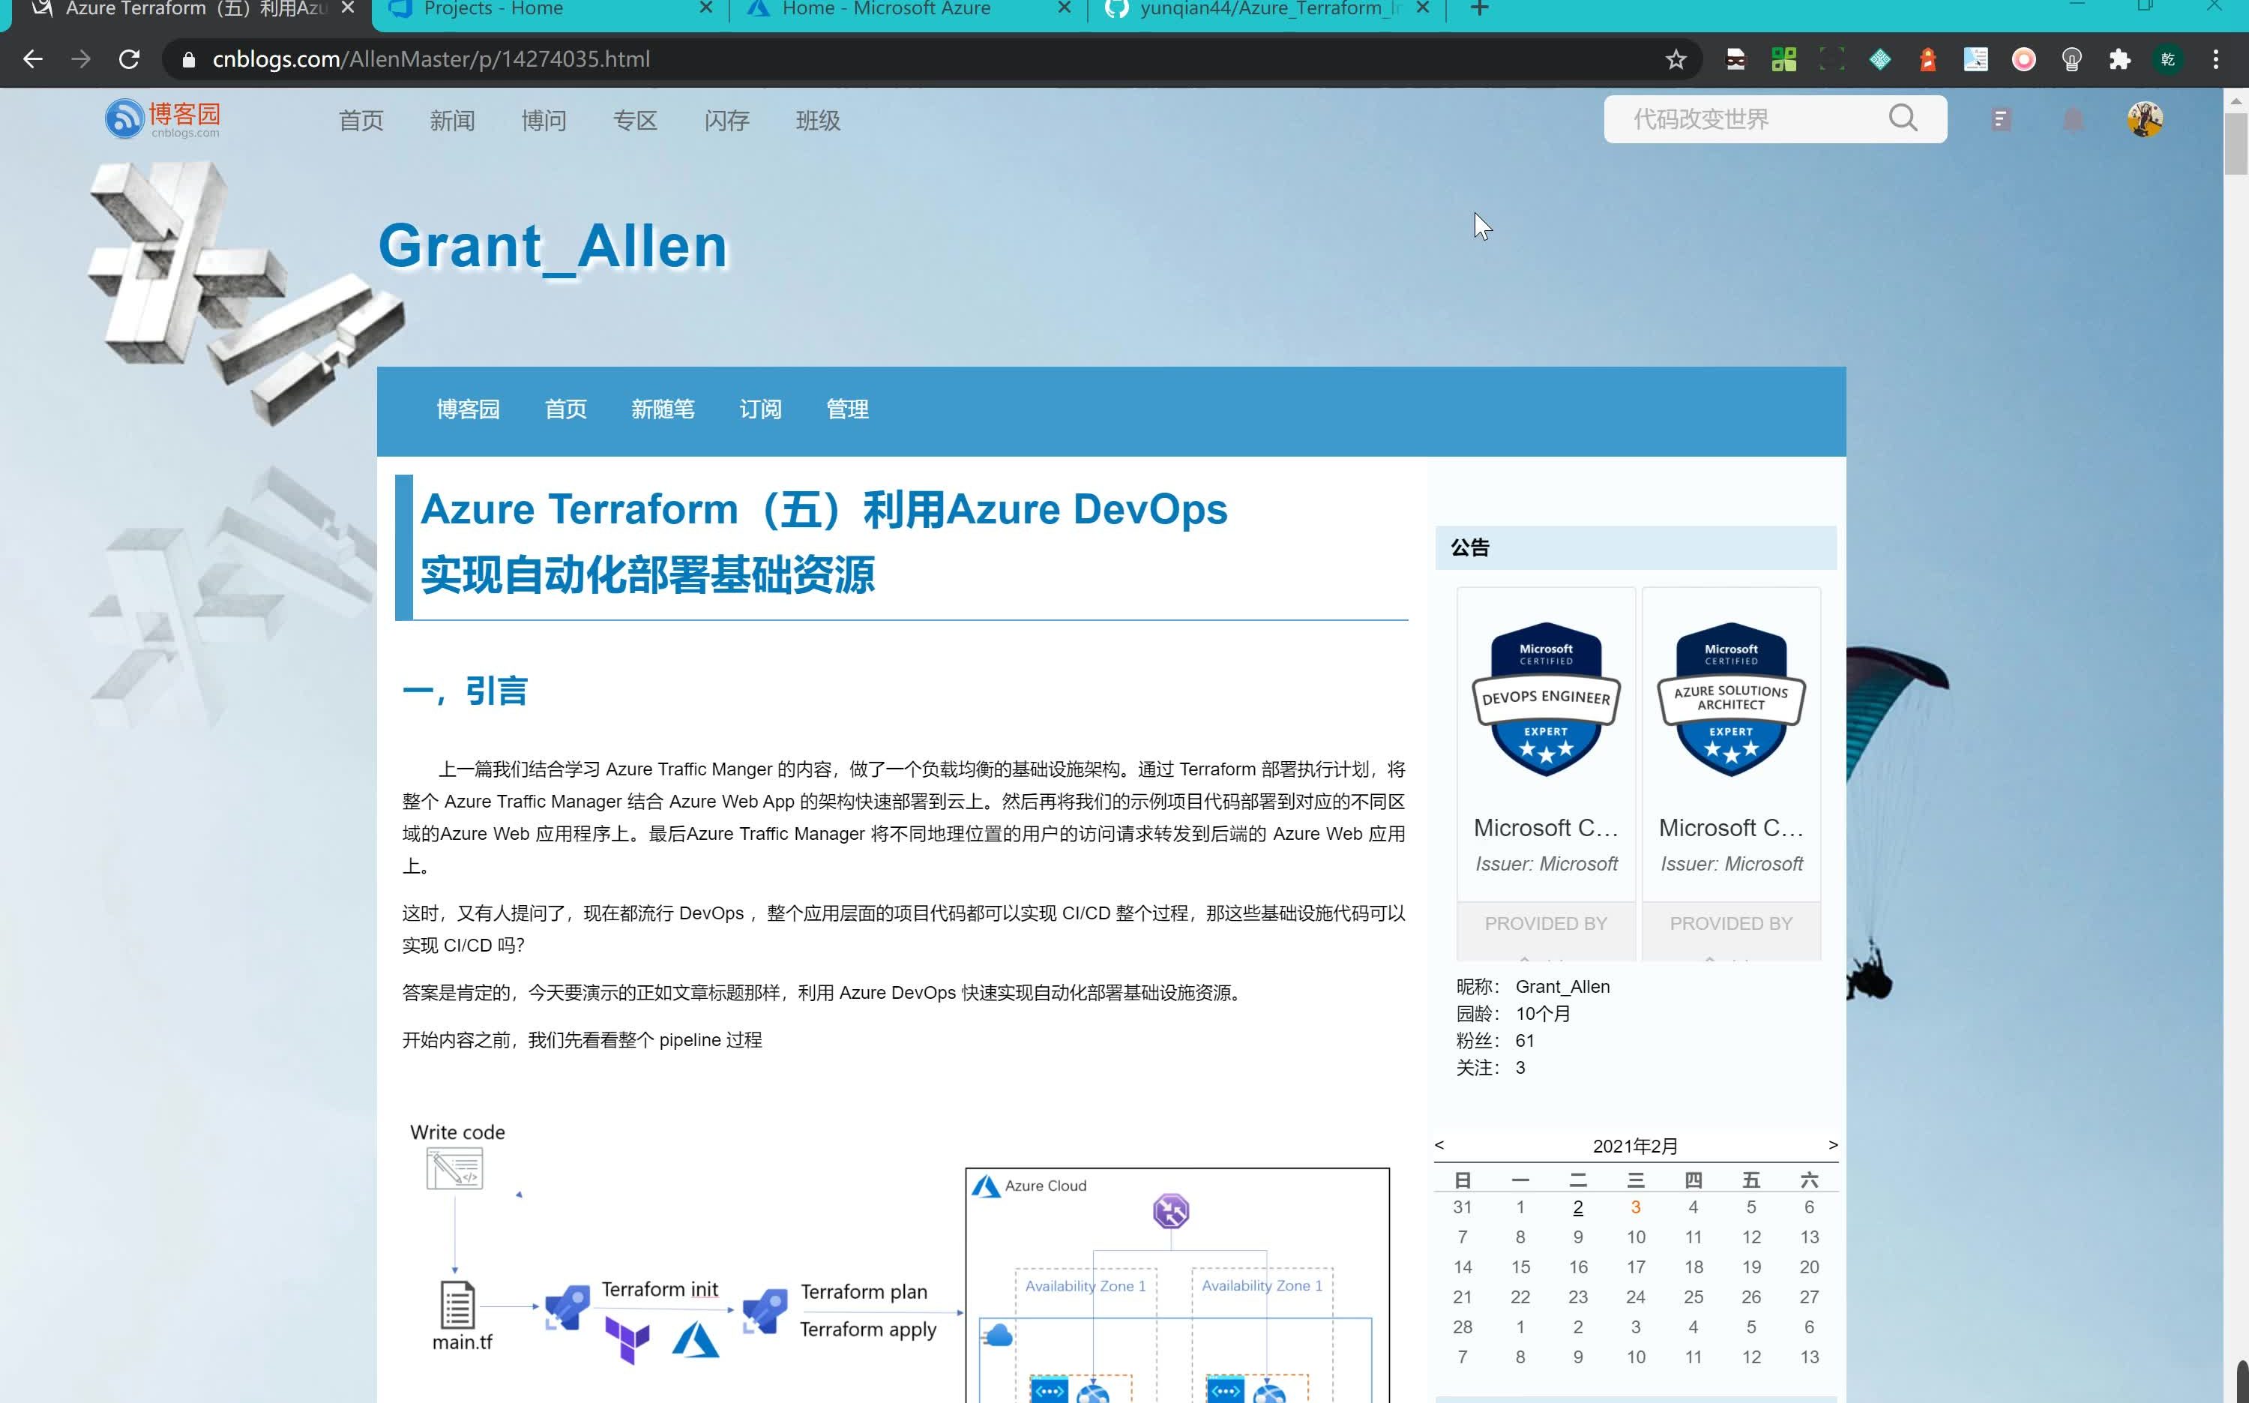Open 博问 in top navigation
Image resolution: width=2249 pixels, height=1403 pixels.
[x=544, y=121]
